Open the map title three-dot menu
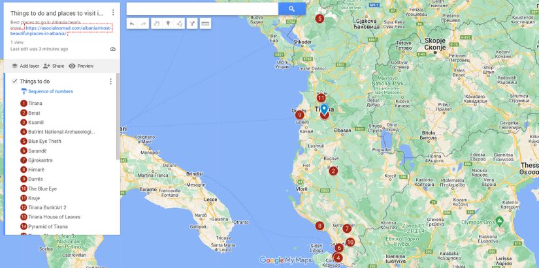 (113, 12)
